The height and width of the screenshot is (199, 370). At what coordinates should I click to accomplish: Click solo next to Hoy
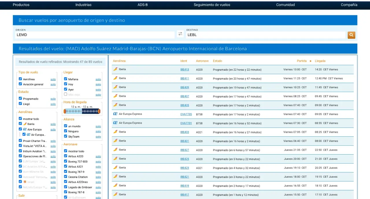coord(98,85)
